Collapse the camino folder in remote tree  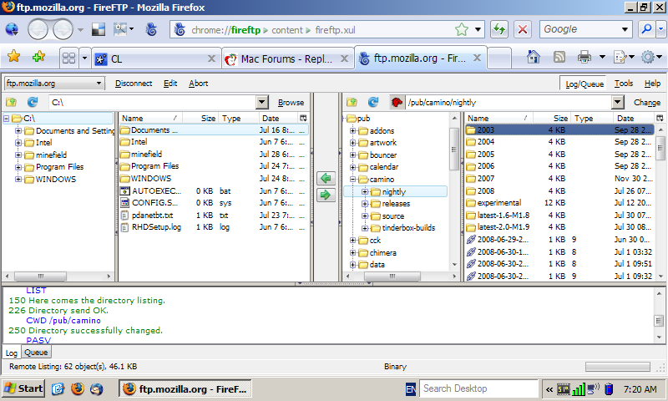[352, 179]
